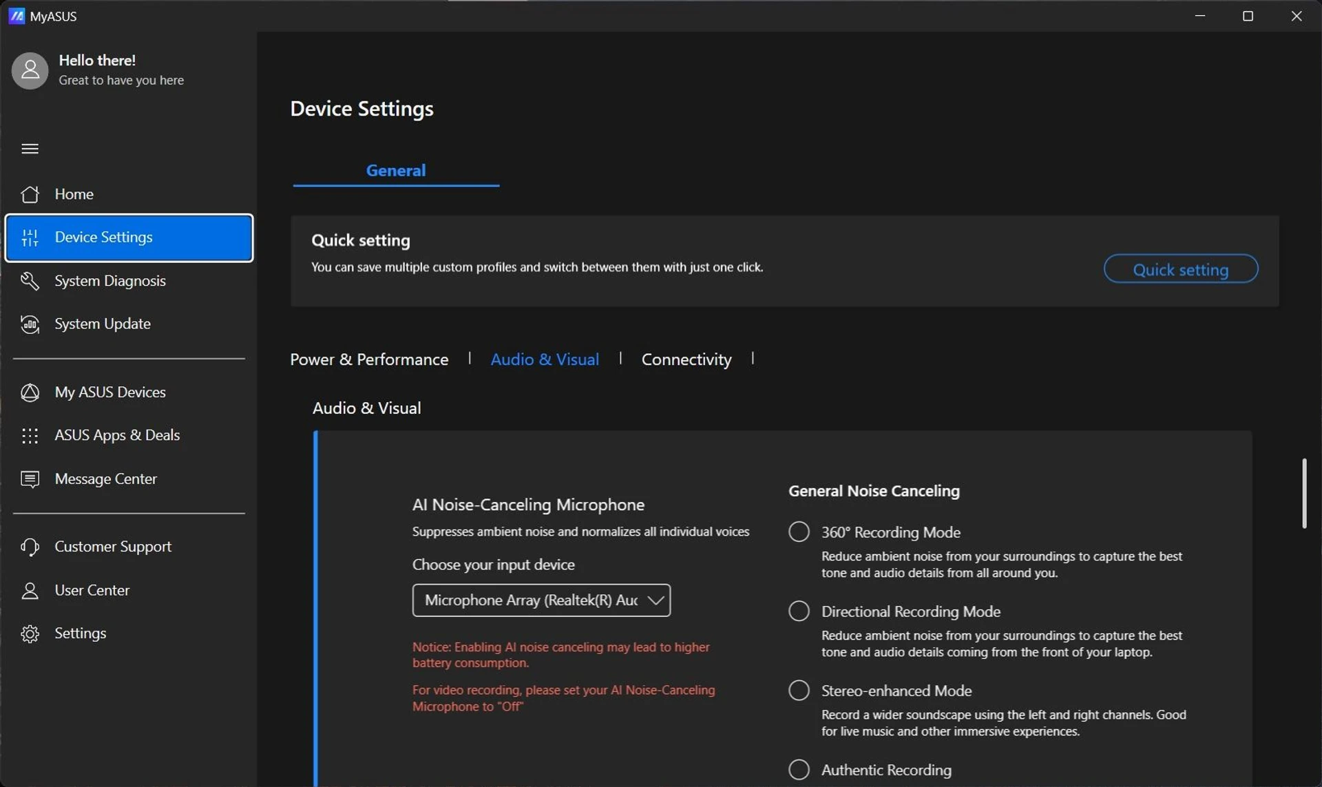Open System Diagnosis page
Viewport: 1322px width, 787px height.
(x=129, y=281)
